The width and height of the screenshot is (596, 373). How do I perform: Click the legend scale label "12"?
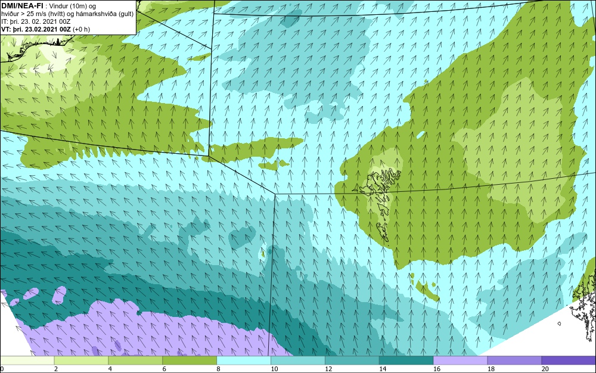(328, 369)
